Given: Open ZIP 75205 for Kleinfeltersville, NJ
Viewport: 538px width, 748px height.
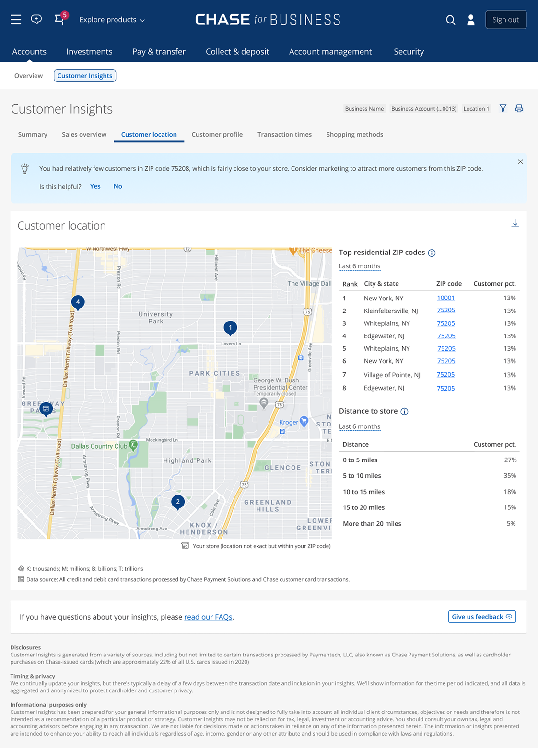Looking at the screenshot, I should coord(446,311).
